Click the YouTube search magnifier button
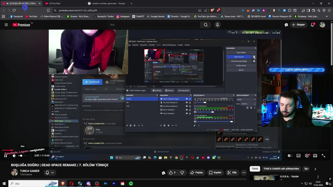The height and width of the screenshot is (187, 333). pos(206,25)
